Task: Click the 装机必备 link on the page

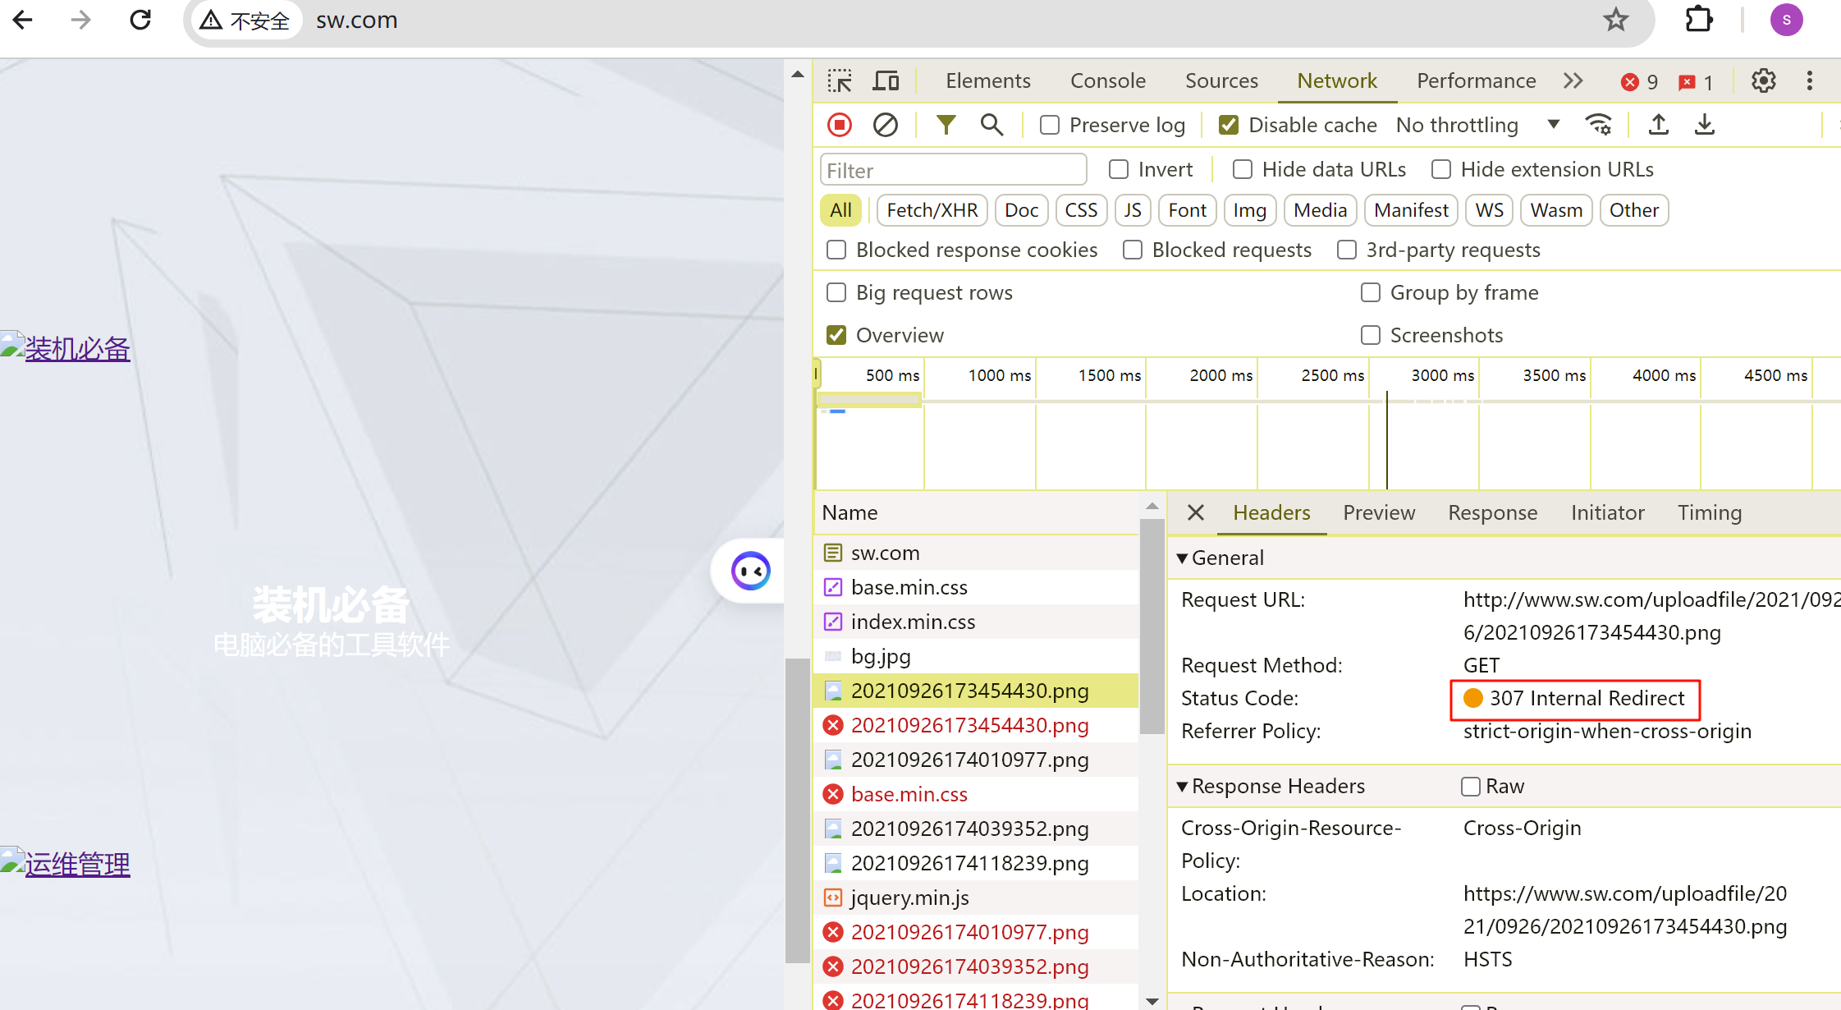Action: pos(77,349)
